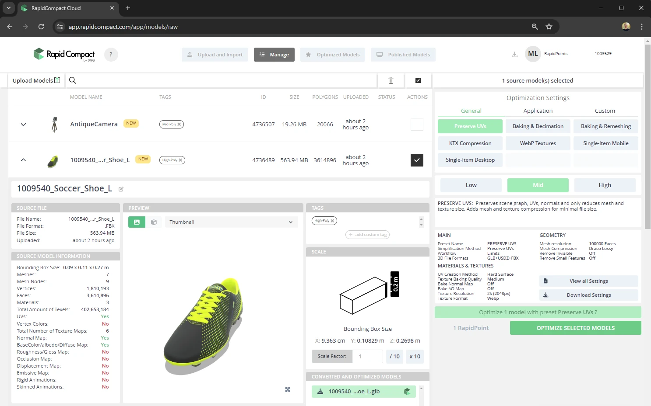Click add custom tag button
Image resolution: width=651 pixels, height=406 pixels.
point(368,235)
